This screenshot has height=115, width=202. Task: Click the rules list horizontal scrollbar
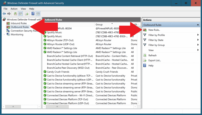pos(79,107)
